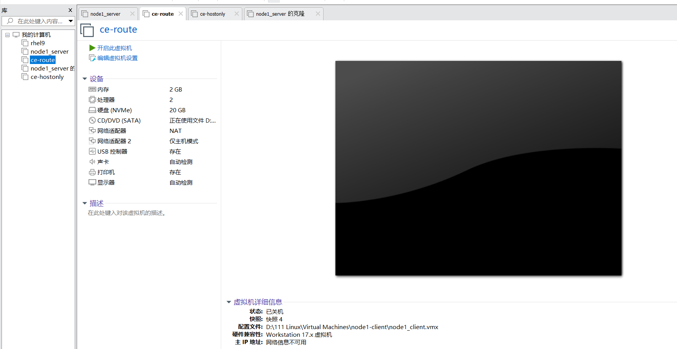
Task: Click the edit VM settings icon
Action: point(92,58)
